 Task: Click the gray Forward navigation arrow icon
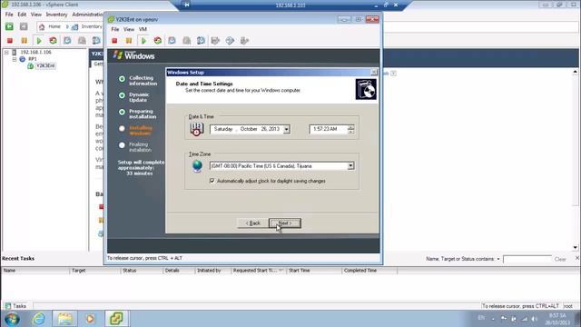tap(24, 26)
